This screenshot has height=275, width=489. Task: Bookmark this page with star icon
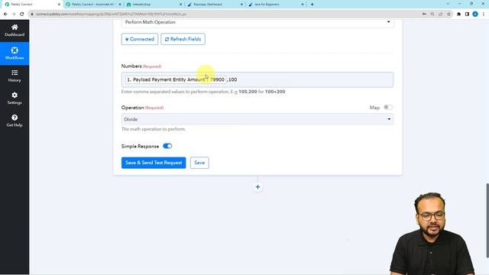click(x=449, y=14)
